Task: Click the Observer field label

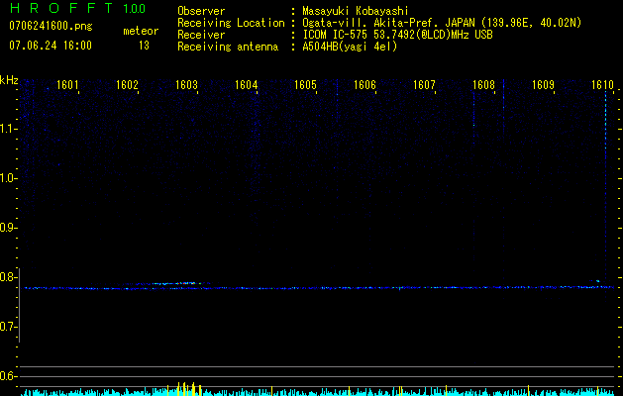Action: (201, 11)
